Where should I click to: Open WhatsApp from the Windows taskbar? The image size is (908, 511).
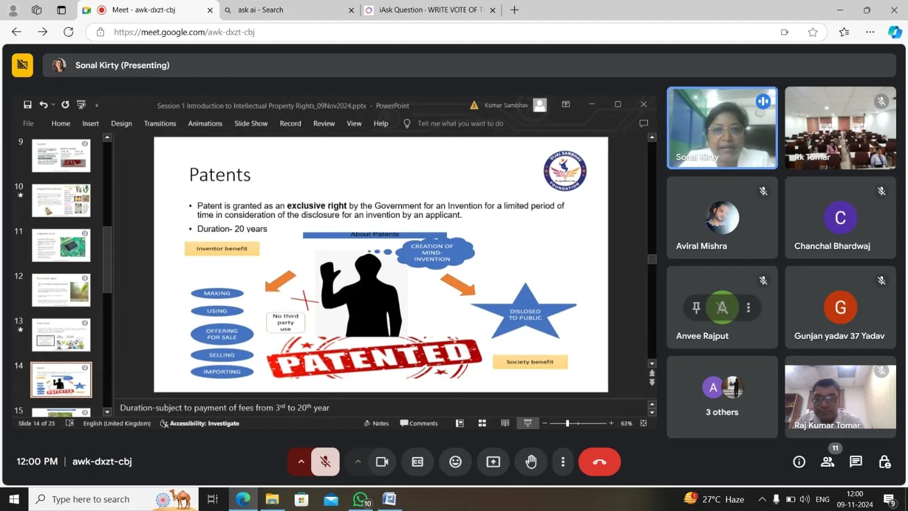click(361, 499)
